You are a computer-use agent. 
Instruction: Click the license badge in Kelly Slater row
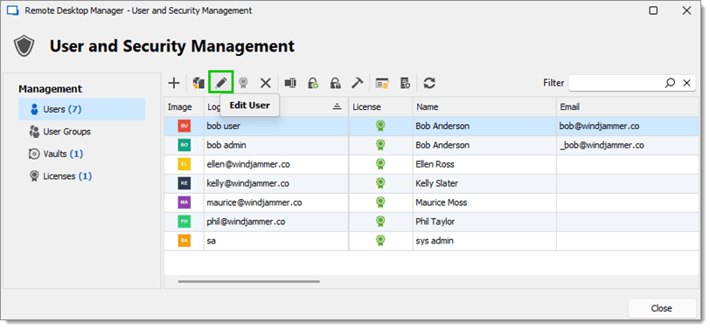click(x=380, y=183)
